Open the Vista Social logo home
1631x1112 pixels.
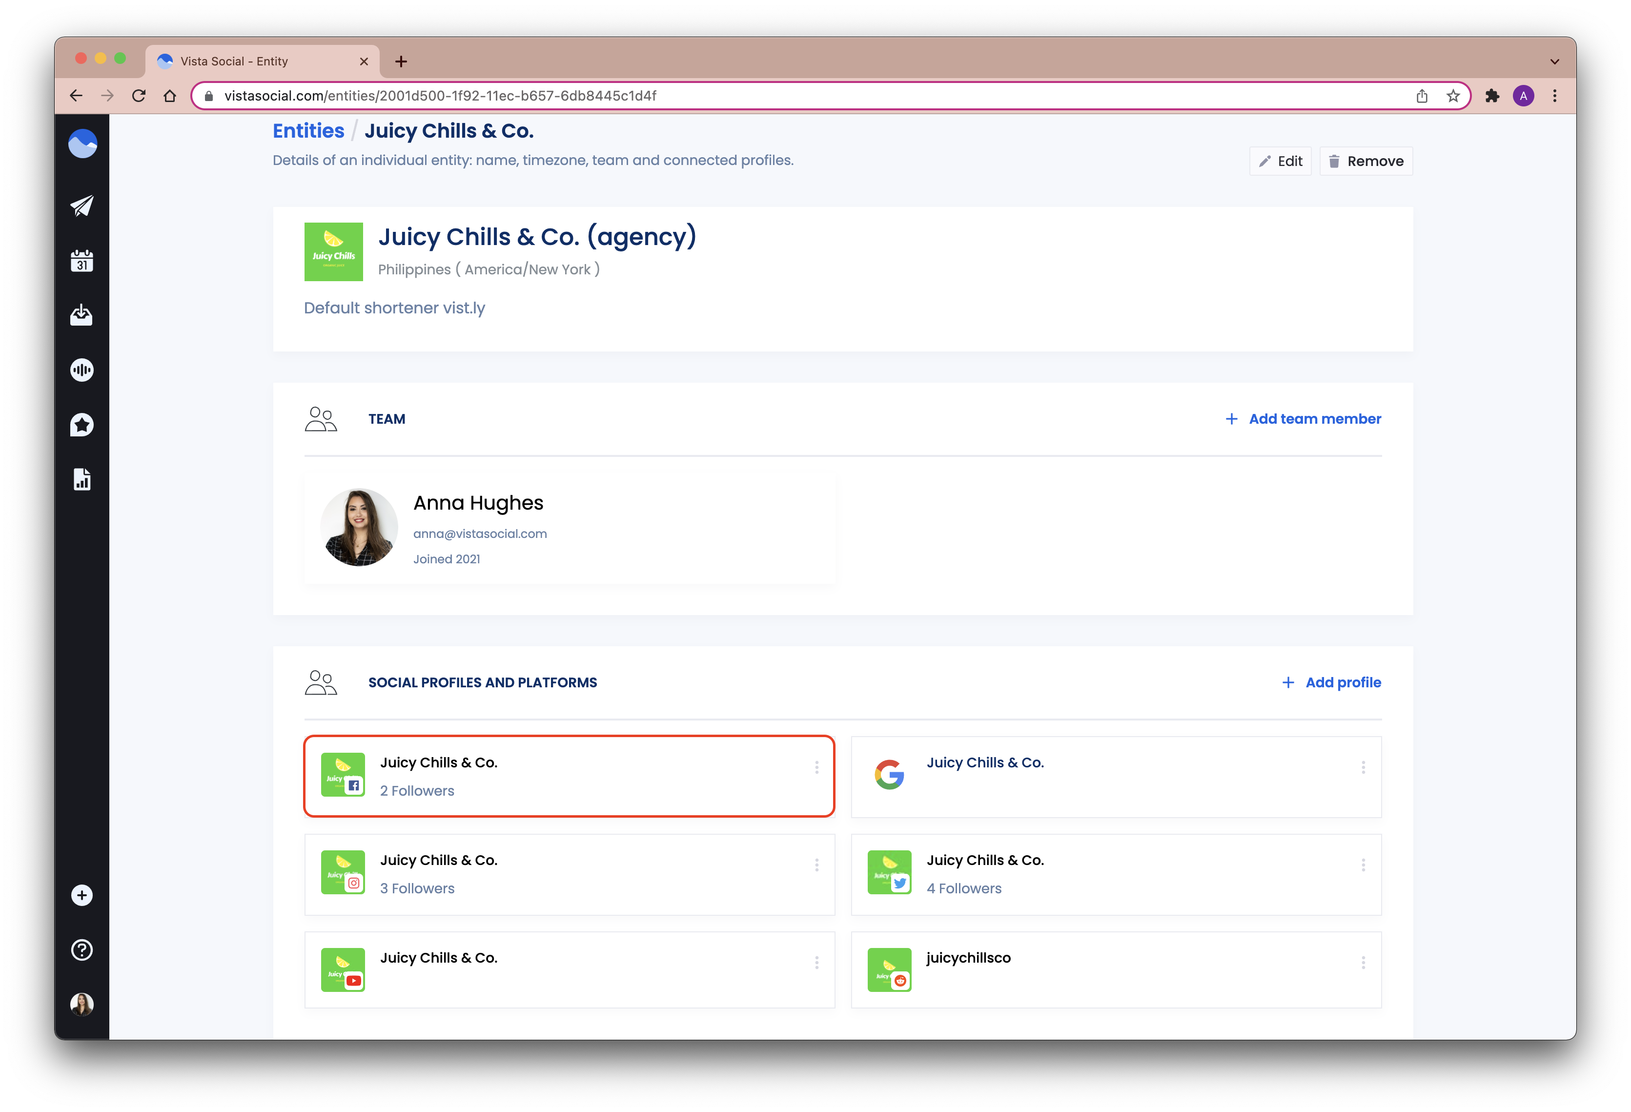[x=82, y=144]
